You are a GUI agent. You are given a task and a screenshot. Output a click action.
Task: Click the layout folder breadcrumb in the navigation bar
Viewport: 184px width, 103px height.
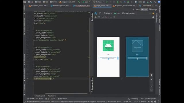pos(53,2)
